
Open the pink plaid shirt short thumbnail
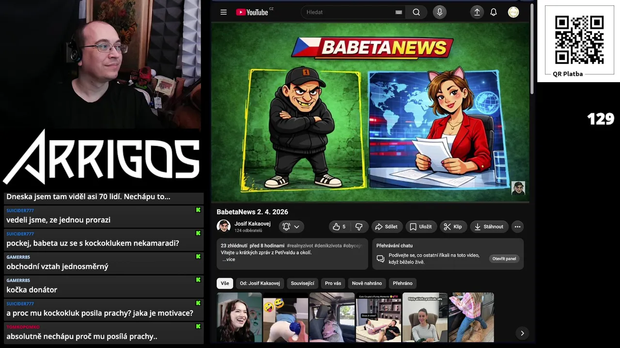tap(471, 317)
